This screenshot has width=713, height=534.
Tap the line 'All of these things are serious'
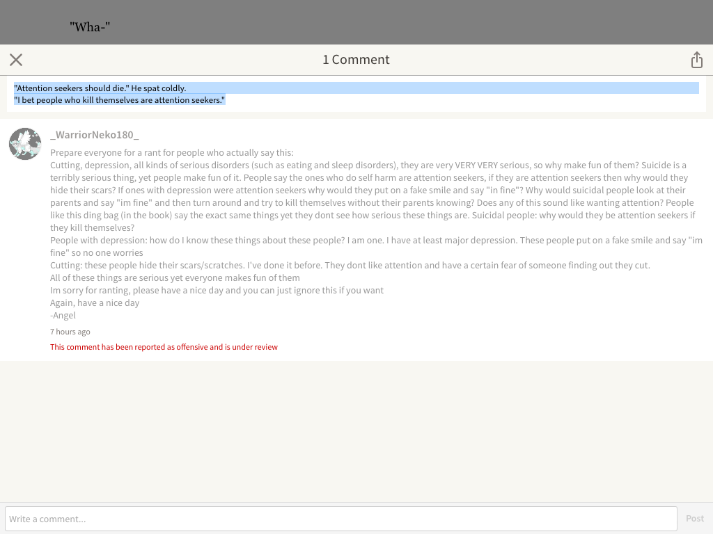coord(175,278)
